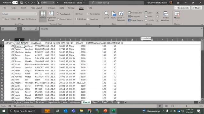Select Normal view icon in status bar
Image resolution: width=204 pixels, height=114 pixels.
click(160, 106)
